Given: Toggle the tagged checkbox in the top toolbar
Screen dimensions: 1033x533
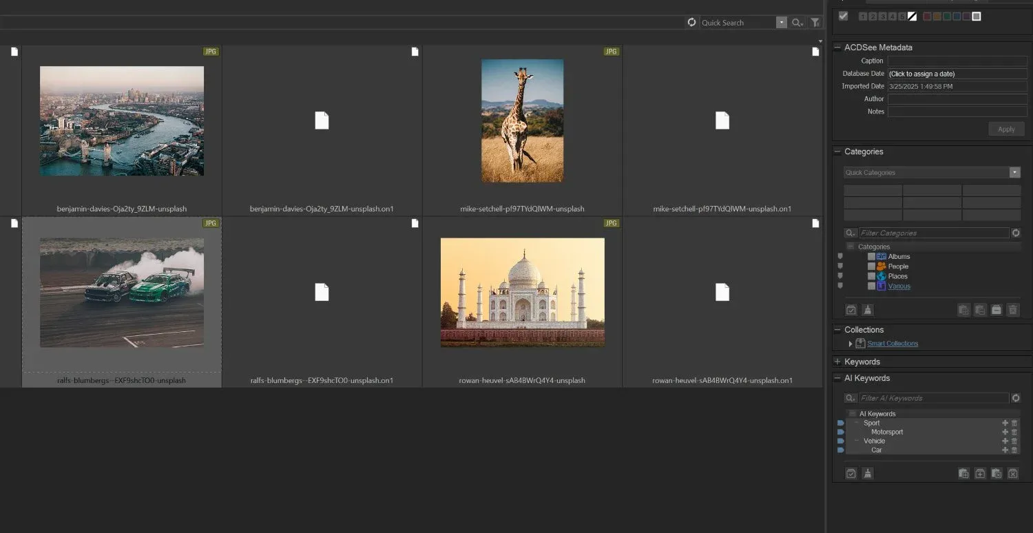Looking at the screenshot, I should (844, 15).
